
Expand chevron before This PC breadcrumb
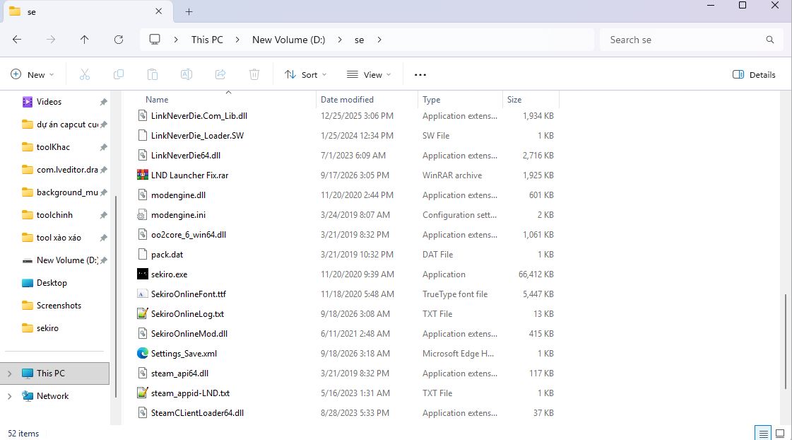176,40
